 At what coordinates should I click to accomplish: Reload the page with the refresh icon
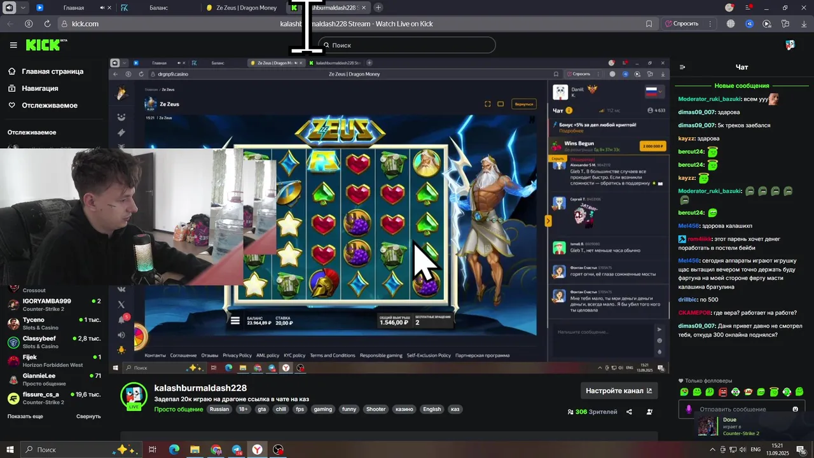tap(47, 24)
